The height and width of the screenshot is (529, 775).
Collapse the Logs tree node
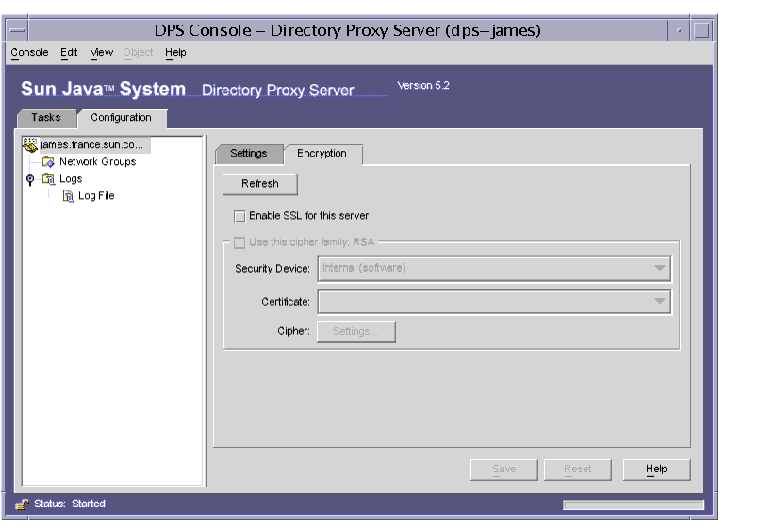[x=30, y=179]
